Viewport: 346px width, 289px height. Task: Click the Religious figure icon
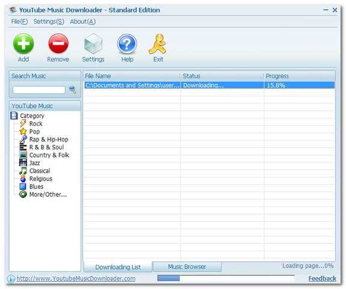[23, 179]
